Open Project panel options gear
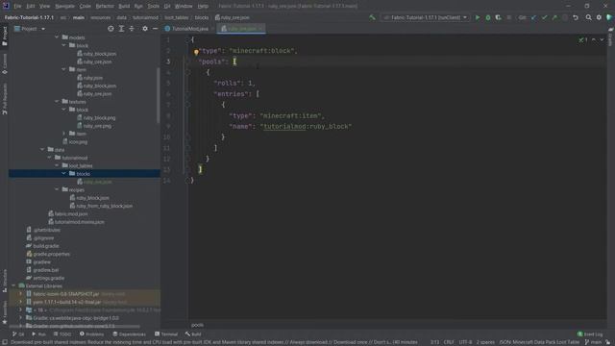The image size is (615, 346). coord(145,29)
